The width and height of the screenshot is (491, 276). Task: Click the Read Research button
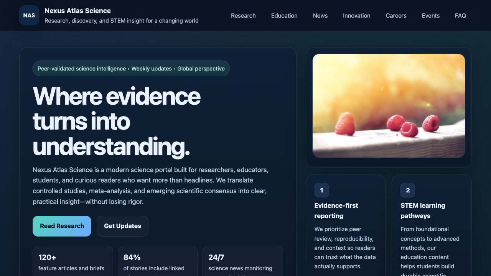point(62,226)
